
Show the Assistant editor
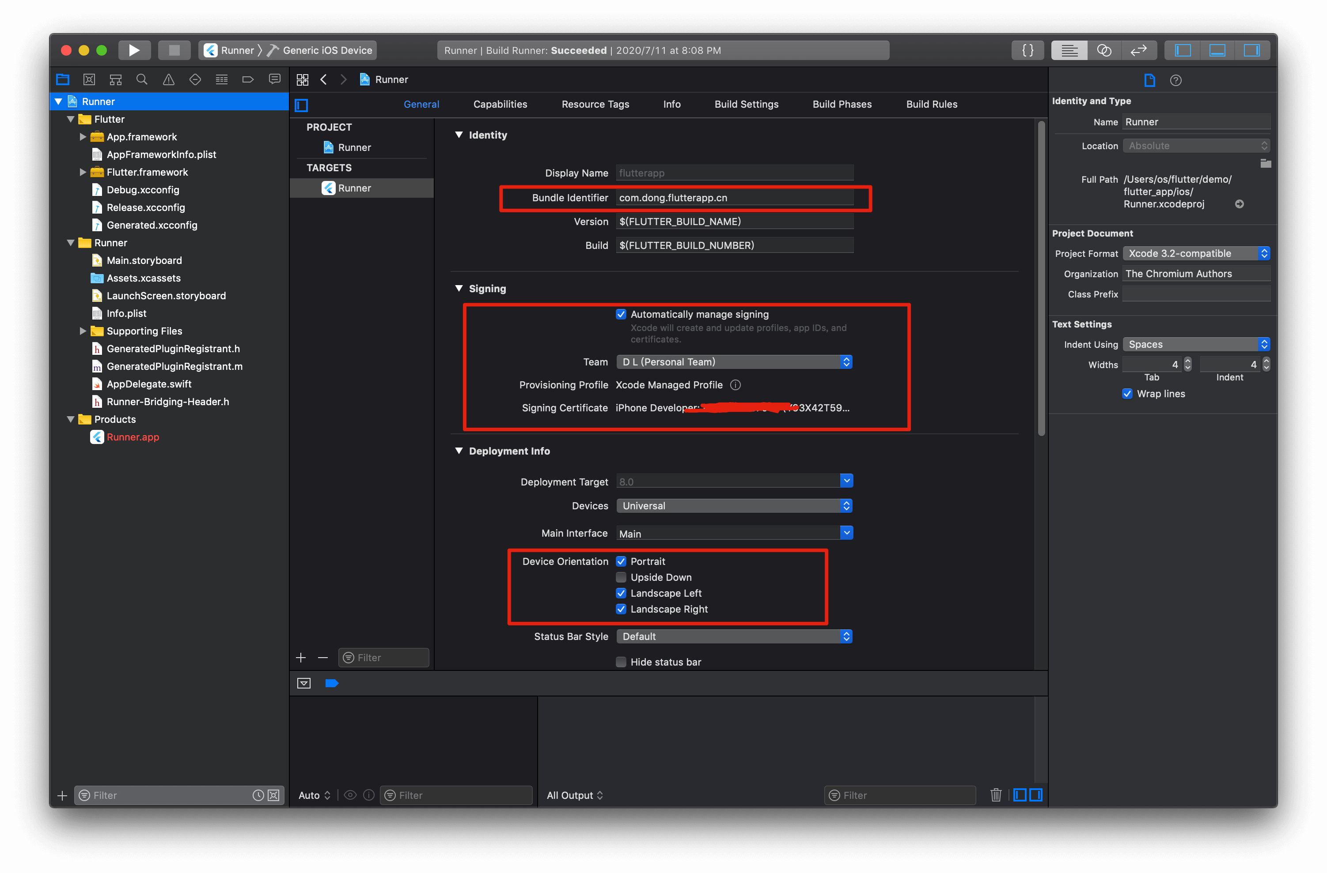(1103, 50)
